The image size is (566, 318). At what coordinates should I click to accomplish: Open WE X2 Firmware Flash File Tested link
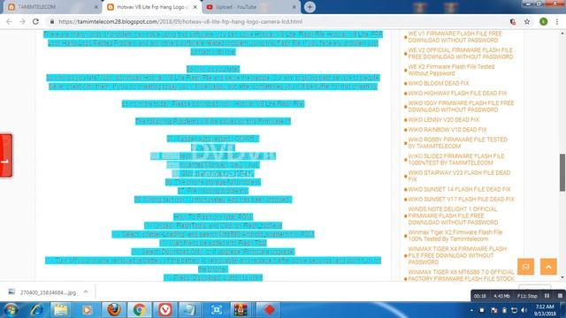[451, 70]
